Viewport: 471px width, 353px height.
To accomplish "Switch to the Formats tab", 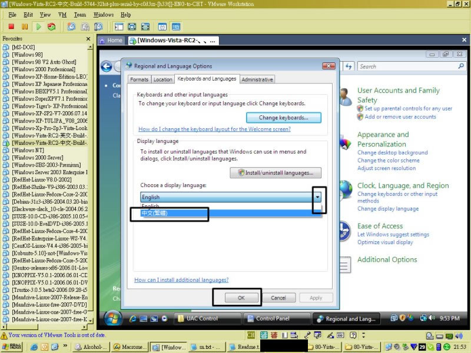I will 139,79.
